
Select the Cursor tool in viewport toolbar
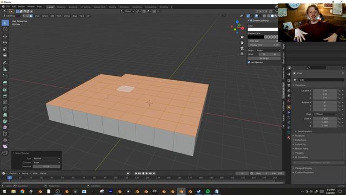click(5, 29)
